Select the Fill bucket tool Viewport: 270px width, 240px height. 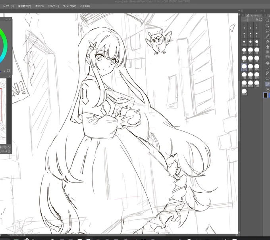[x=267, y=63]
